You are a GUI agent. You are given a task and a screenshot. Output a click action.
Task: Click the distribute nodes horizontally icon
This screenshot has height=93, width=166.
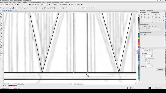[x=142, y=35]
